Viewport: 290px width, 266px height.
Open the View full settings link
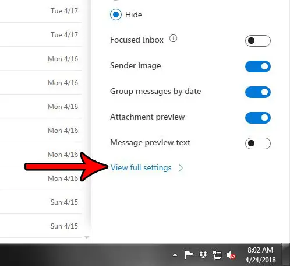tap(141, 167)
